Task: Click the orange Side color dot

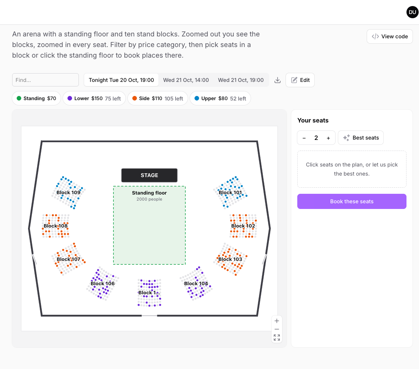Action: click(x=135, y=98)
